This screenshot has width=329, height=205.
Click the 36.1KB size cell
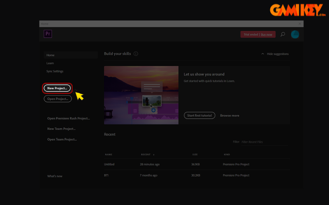pos(195,164)
